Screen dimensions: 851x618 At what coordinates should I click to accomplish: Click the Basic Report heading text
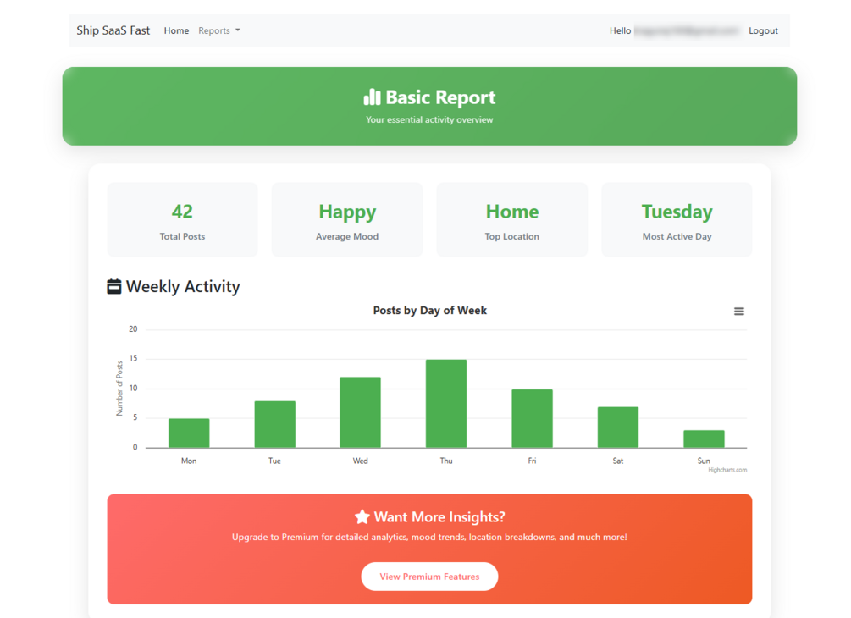(x=440, y=97)
